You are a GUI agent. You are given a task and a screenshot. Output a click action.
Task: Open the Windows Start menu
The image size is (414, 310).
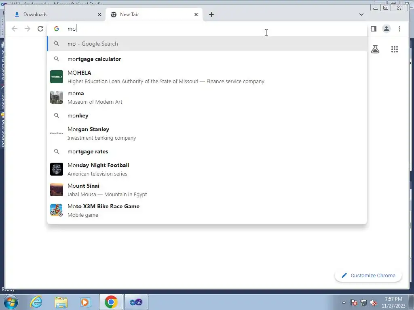pos(11,302)
